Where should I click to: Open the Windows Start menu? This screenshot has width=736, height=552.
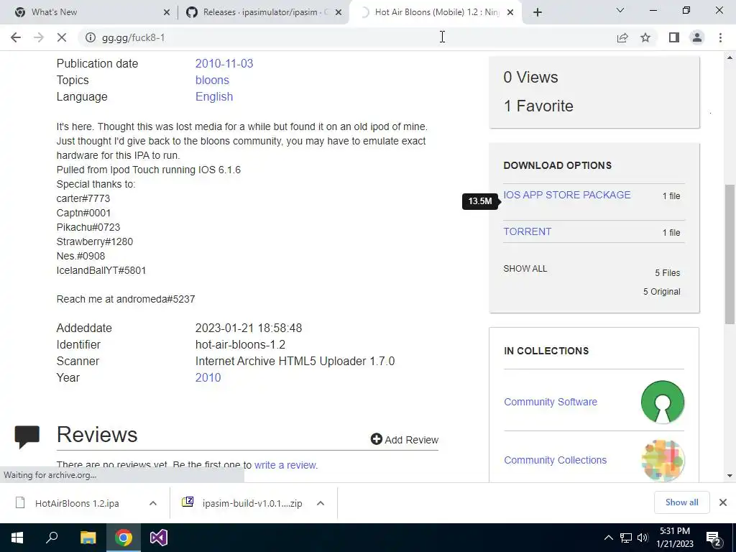point(17,538)
